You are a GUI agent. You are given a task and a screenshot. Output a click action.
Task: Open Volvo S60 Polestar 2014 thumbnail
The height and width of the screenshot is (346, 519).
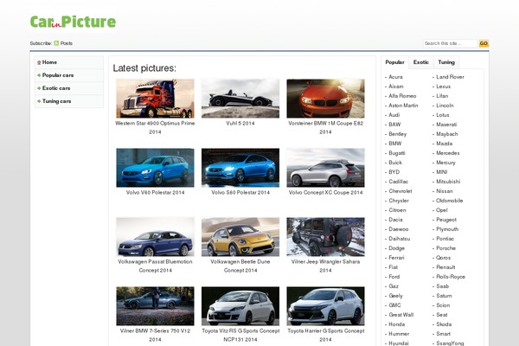pos(240,168)
